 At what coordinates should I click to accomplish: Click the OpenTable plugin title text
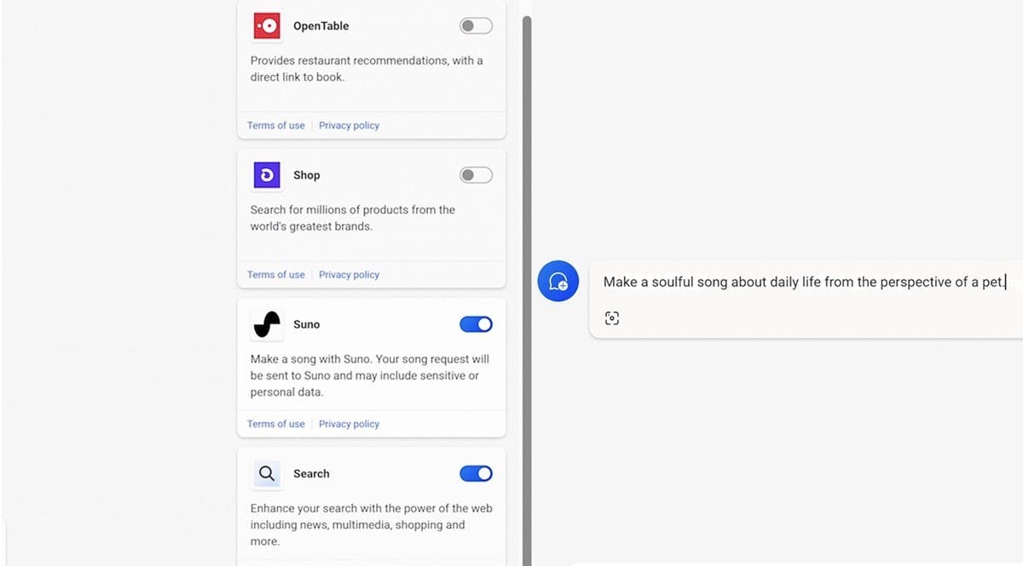coord(321,26)
